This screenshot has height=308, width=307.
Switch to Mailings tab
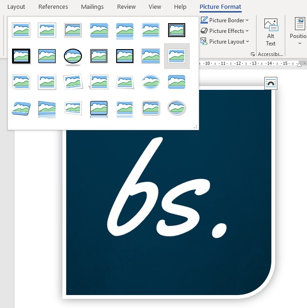[92, 6]
